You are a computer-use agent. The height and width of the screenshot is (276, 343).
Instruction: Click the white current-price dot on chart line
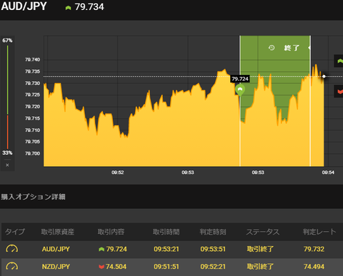click(324, 76)
